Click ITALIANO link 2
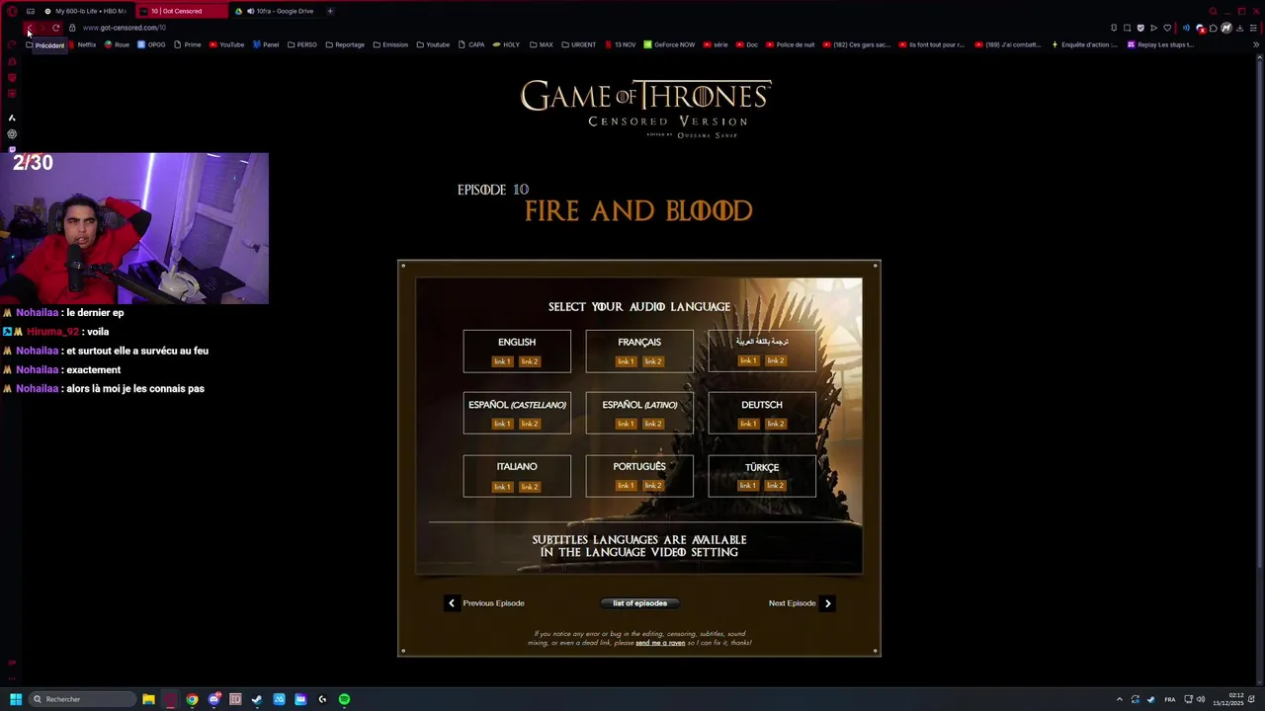Viewport: 1265px width, 711px height. (530, 487)
